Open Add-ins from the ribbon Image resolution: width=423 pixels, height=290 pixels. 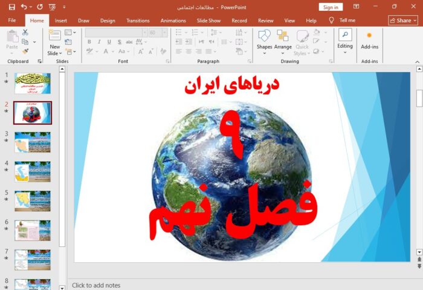point(369,41)
